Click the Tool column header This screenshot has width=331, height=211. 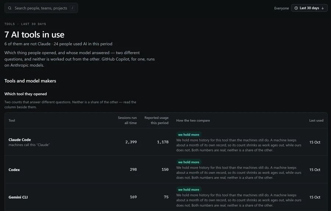pos(12,121)
